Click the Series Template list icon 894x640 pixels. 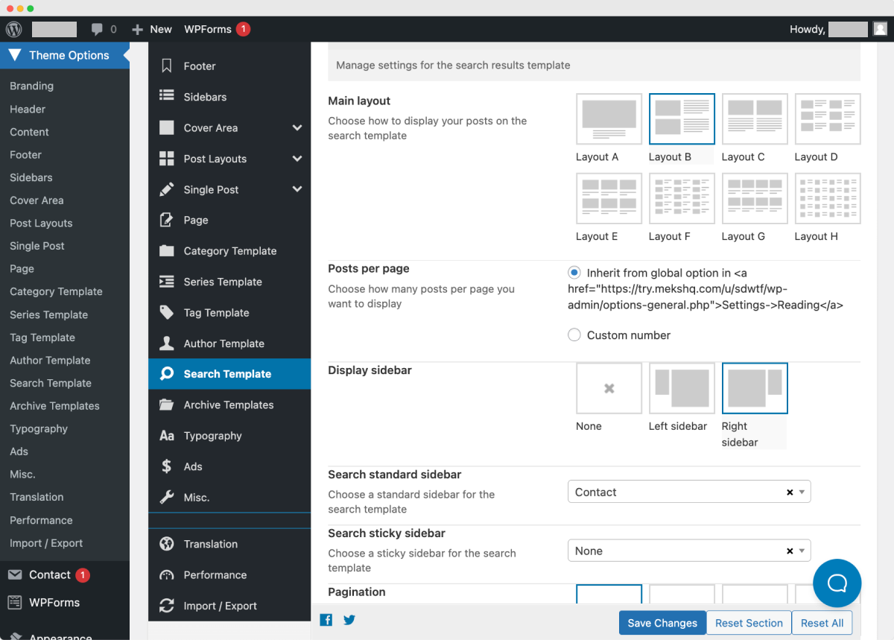[x=167, y=282]
